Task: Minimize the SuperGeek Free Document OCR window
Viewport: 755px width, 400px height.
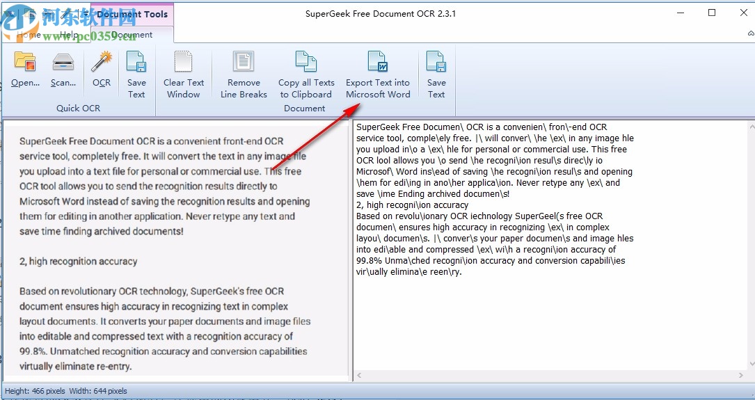Action: point(681,13)
